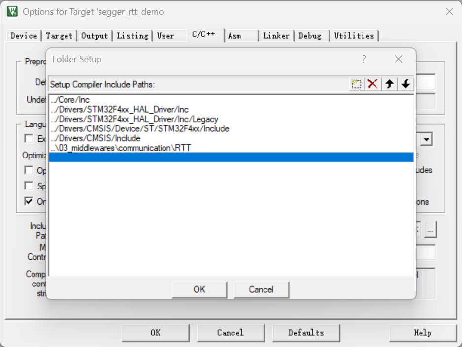Image resolution: width=462 pixels, height=347 pixels.
Task: Uncheck the checked 'On' checkbox
Action: pyautogui.click(x=29, y=201)
